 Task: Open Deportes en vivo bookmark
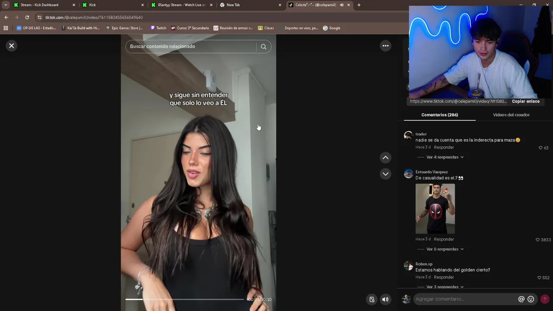298,28
